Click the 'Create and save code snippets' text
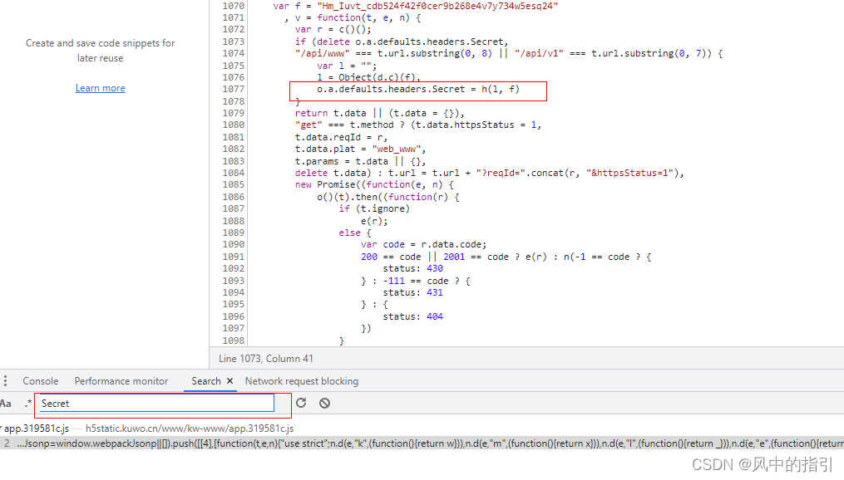This screenshot has width=844, height=480. pos(100,51)
